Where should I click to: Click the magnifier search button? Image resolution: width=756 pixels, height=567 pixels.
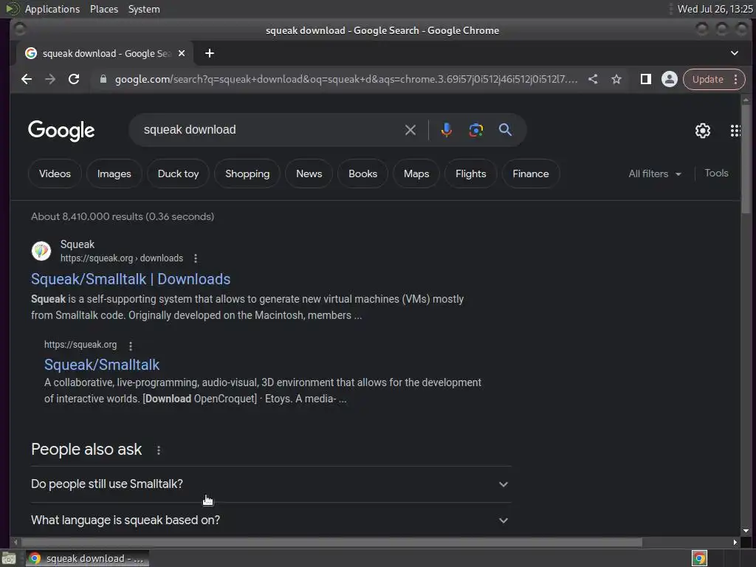click(x=505, y=130)
